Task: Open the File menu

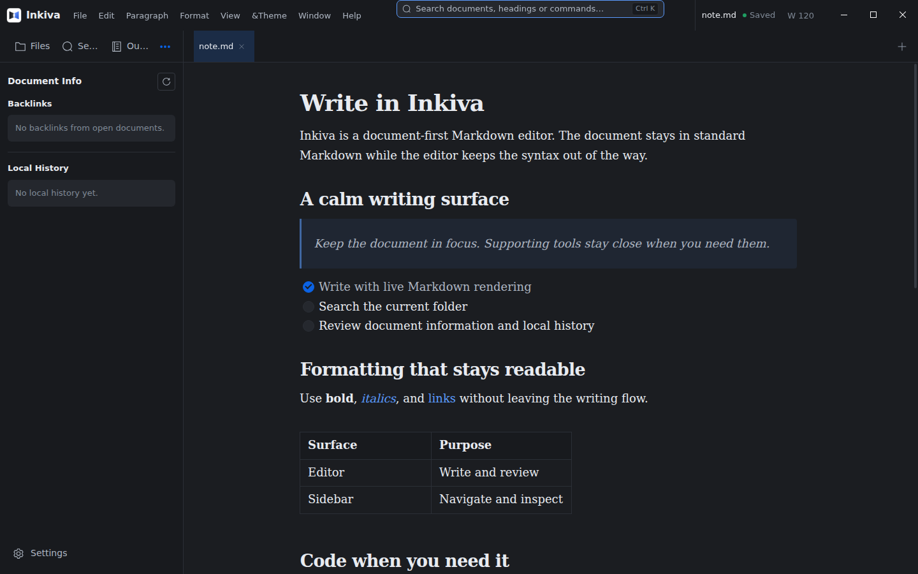Action: (x=80, y=15)
